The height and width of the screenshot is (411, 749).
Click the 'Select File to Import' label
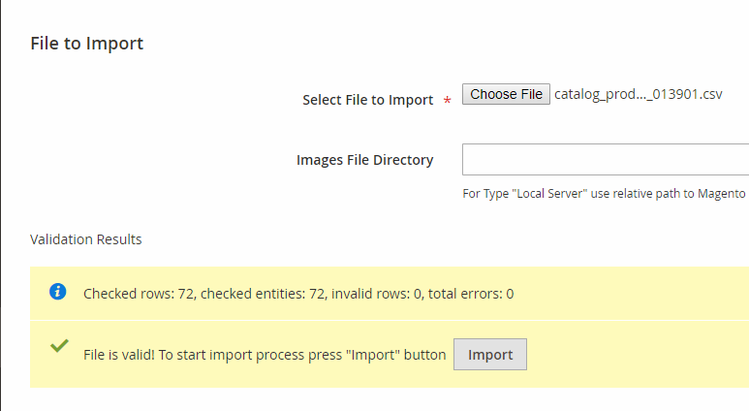[x=367, y=100]
